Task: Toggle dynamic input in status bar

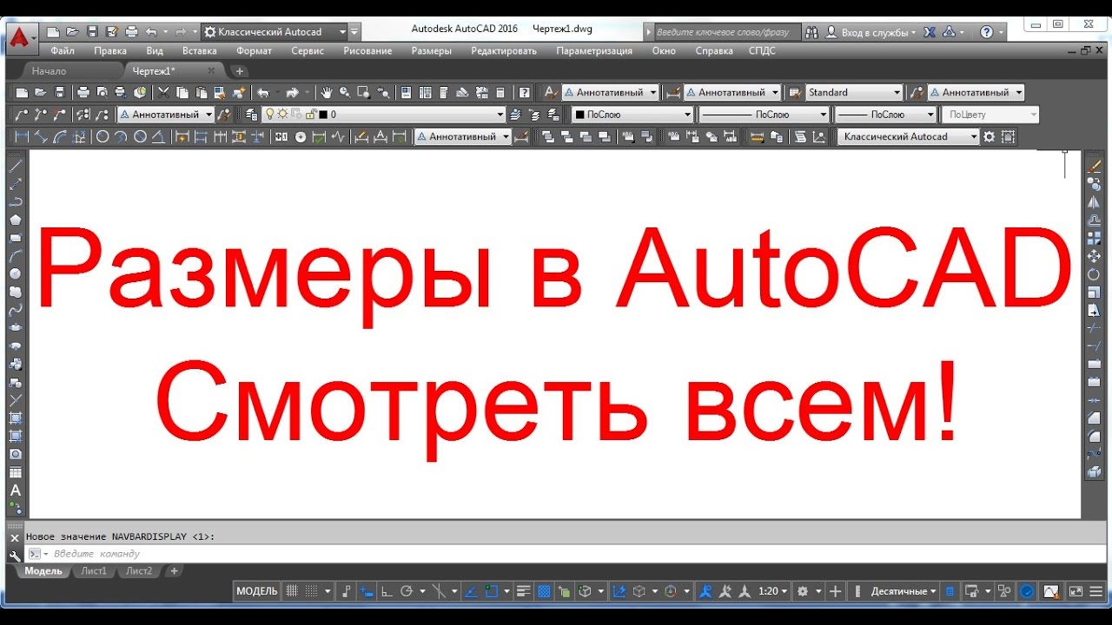Action: pyautogui.click(x=367, y=592)
